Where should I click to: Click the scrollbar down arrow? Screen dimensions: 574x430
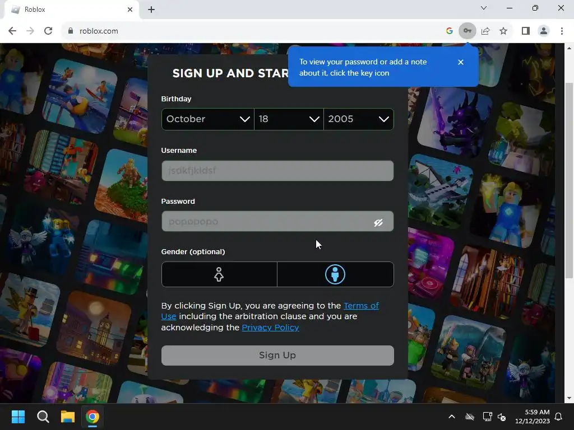[x=570, y=399]
